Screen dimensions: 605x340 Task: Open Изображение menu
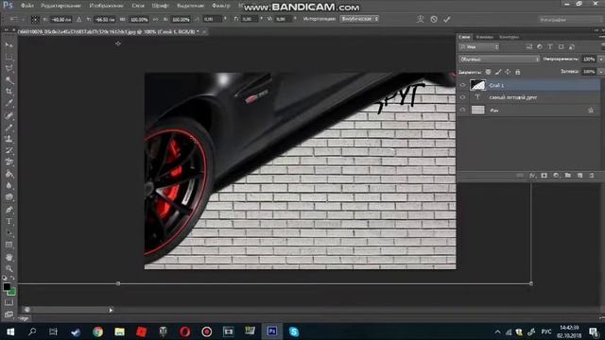pos(106,6)
